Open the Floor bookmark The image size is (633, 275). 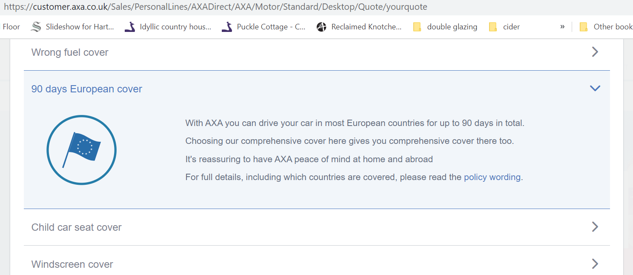(11, 27)
